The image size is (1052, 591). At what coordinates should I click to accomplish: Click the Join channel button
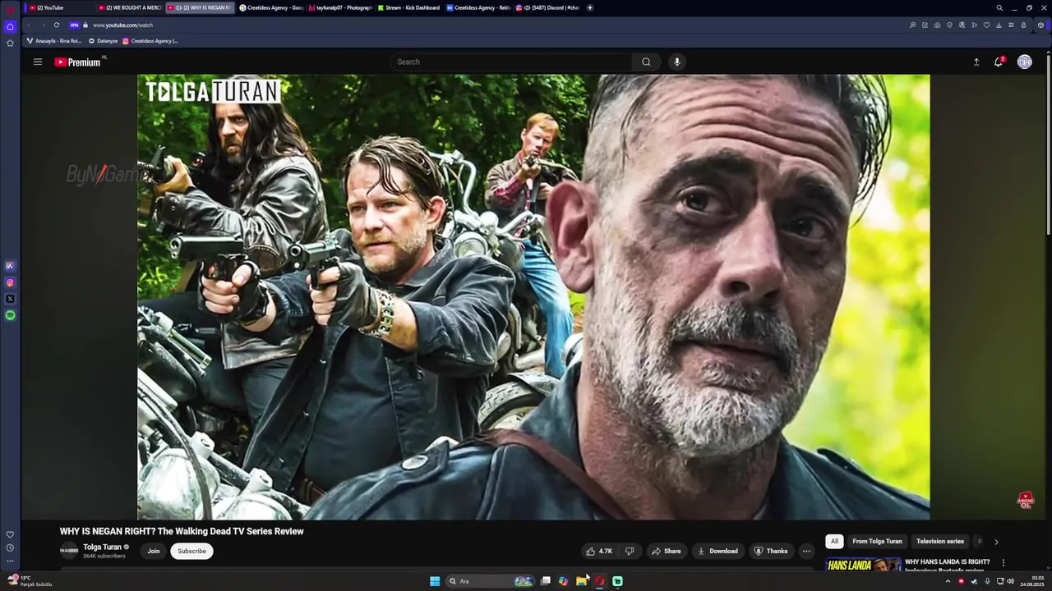coord(154,551)
